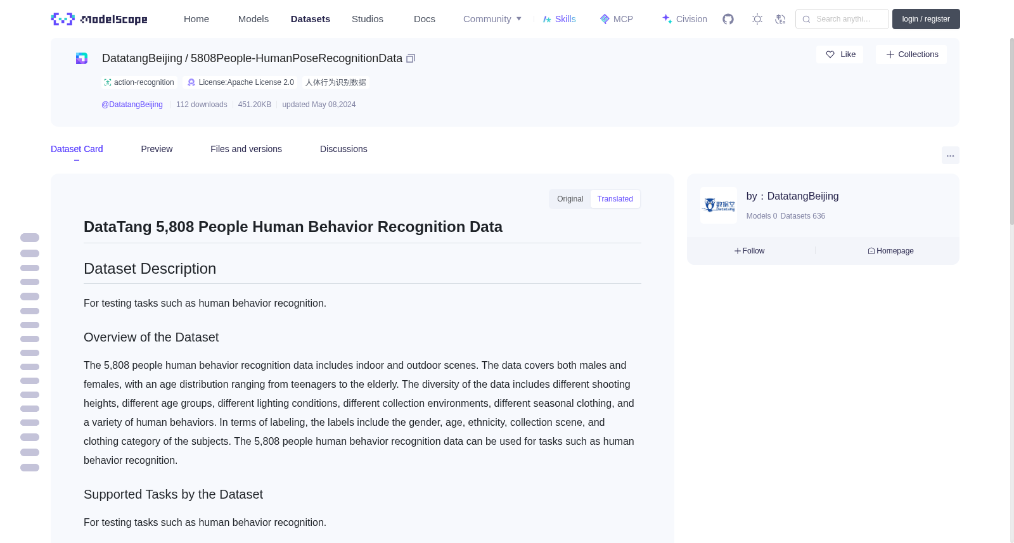Click the DatatangBeijing owl logo thumbnail
Viewport: 1014px width, 543px height.
(x=719, y=205)
